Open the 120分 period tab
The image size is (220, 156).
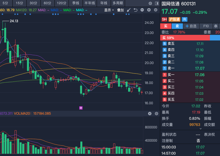click(62, 3)
